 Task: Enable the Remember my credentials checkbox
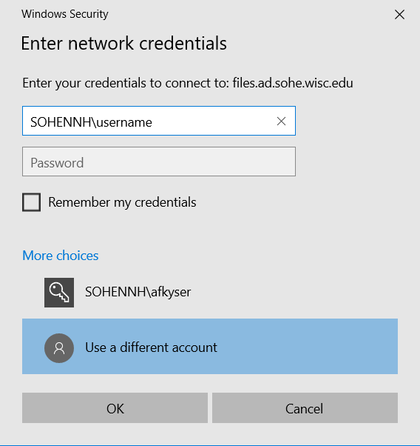point(32,202)
